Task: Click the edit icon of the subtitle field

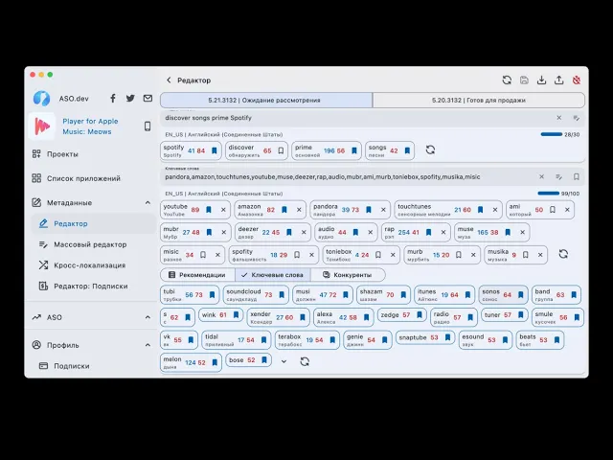Action: click(x=577, y=118)
